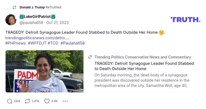This screenshot has height=109, width=206.
Task: Open the trendingpoliticsnews.com link
Action: (37, 38)
